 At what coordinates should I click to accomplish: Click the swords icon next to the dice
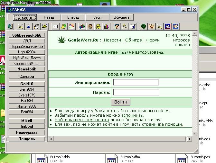click(x=160, y=26)
